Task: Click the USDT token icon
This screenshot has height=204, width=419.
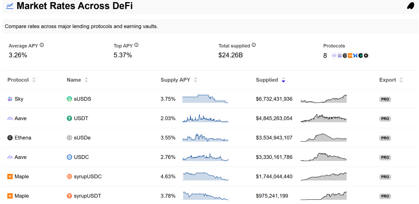Action: tap(69, 118)
